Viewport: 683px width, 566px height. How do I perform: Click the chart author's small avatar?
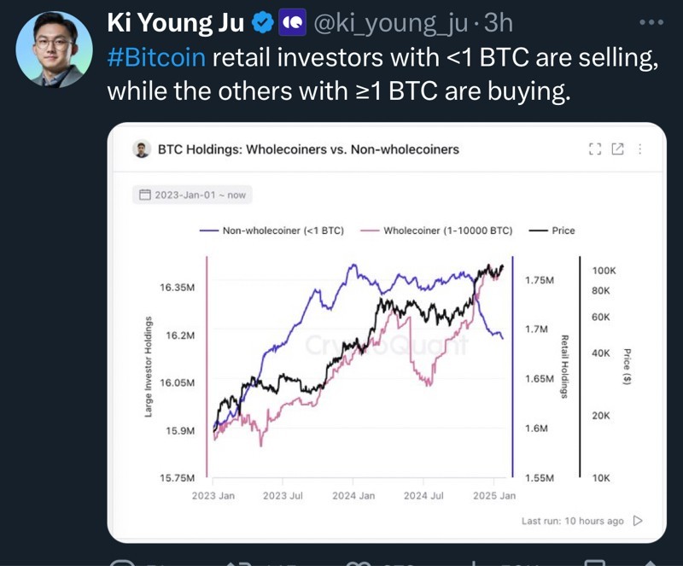point(142,149)
